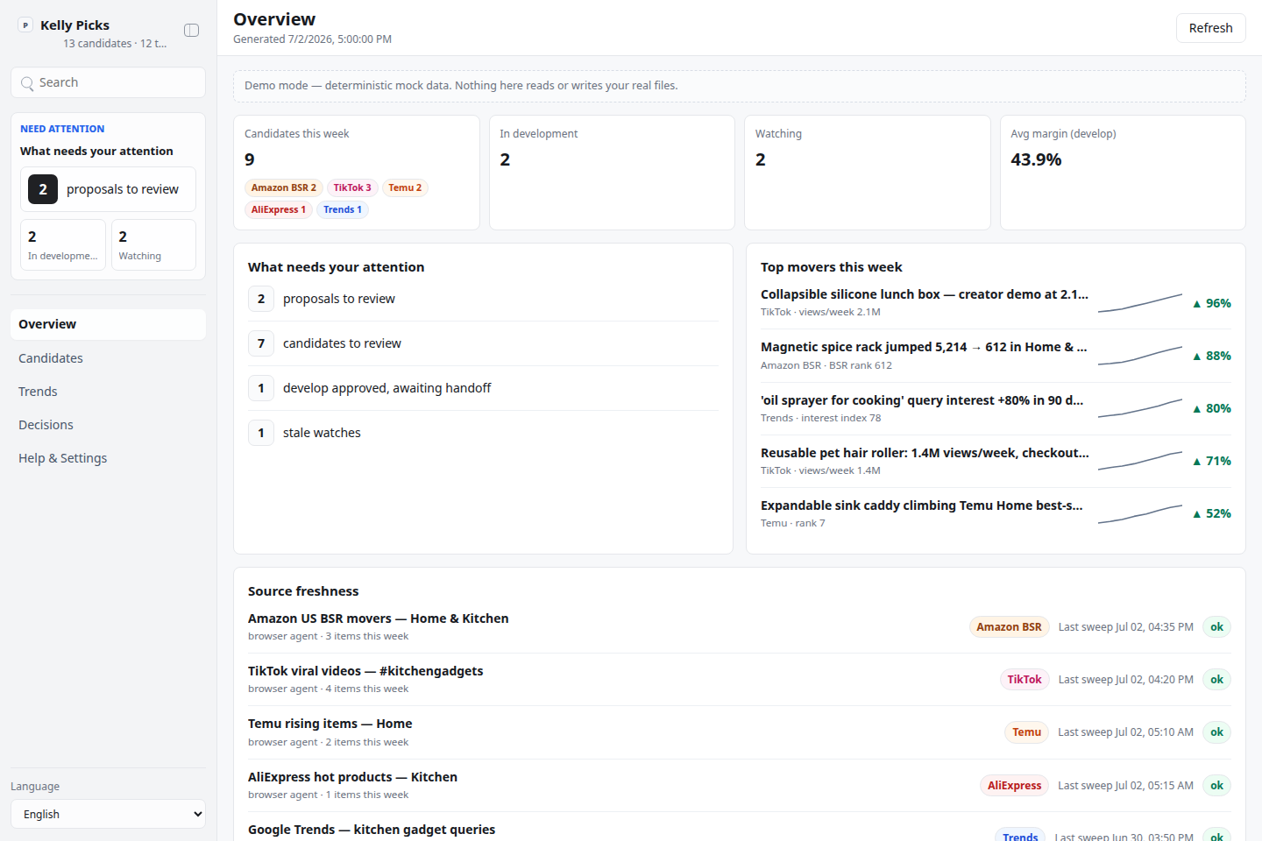Click the 96% sparkline for lunch box
Viewport: 1262px width, 841px height.
[1140, 303]
